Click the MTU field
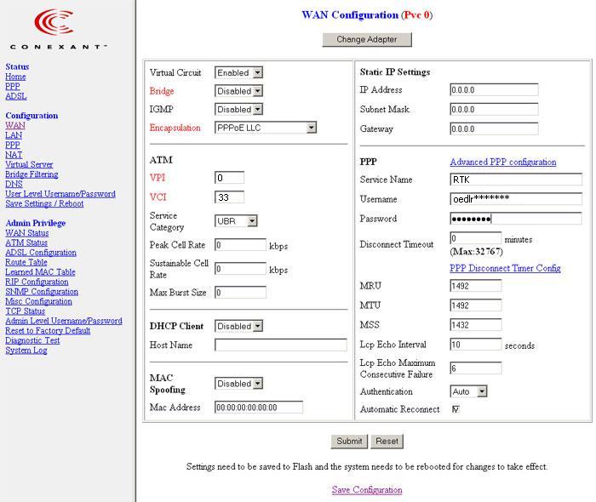The height and width of the screenshot is (502, 596). click(x=475, y=305)
